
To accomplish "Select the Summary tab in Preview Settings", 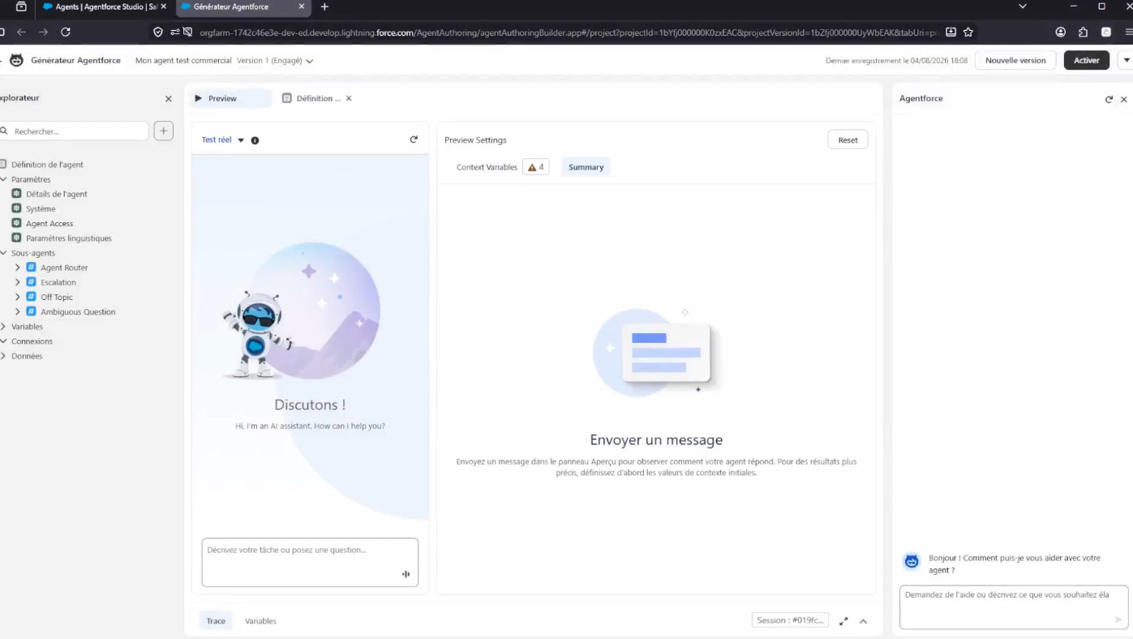I will point(586,167).
